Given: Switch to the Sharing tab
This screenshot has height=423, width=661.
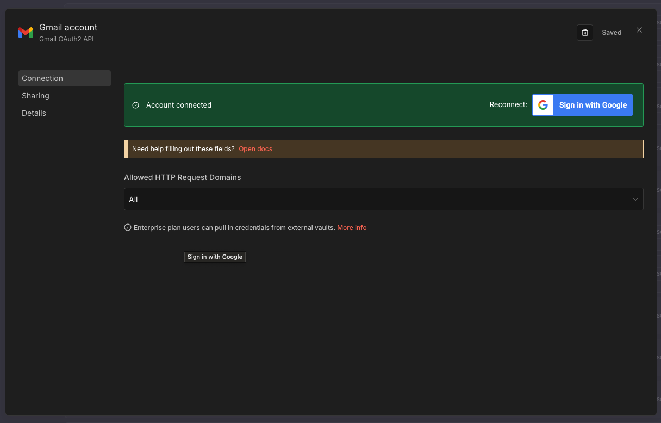Looking at the screenshot, I should tap(35, 96).
